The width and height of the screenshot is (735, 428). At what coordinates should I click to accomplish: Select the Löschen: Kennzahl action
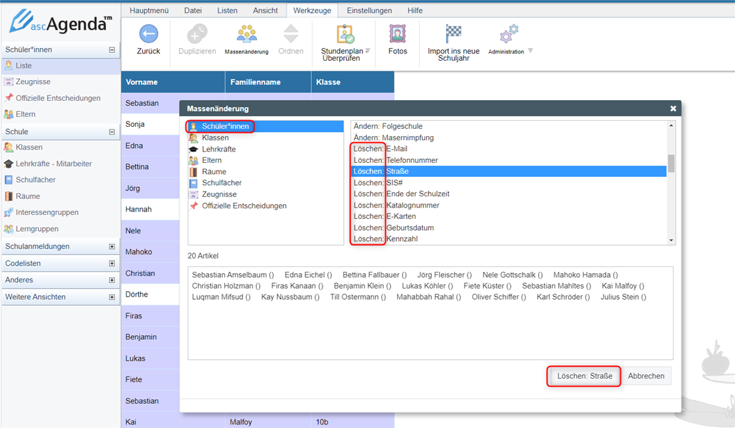click(x=509, y=238)
